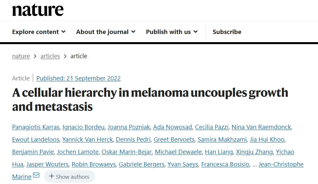Click author Joanna Pozniak

coord(129,127)
